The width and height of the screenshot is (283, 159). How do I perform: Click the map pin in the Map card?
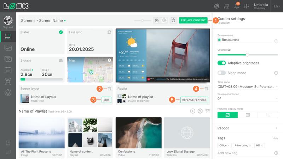[x=109, y=60]
